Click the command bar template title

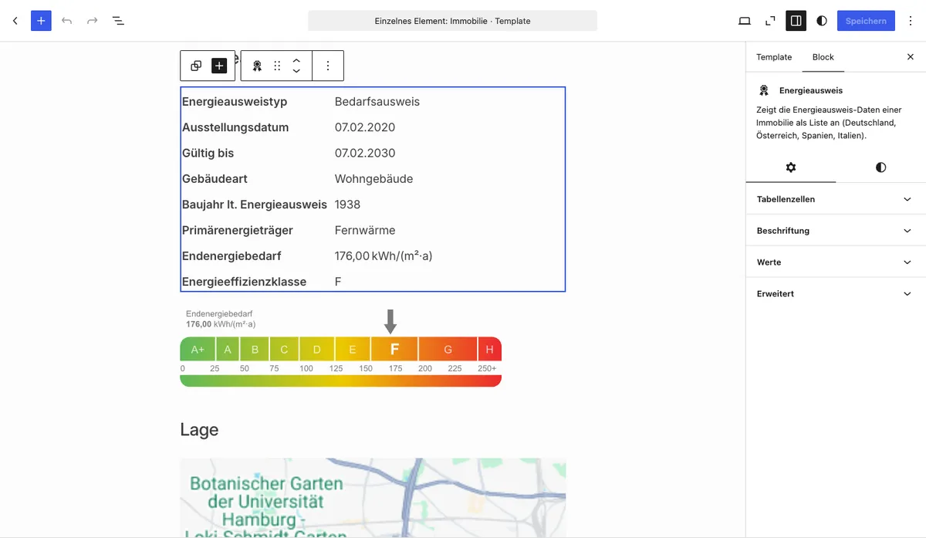[x=452, y=21]
